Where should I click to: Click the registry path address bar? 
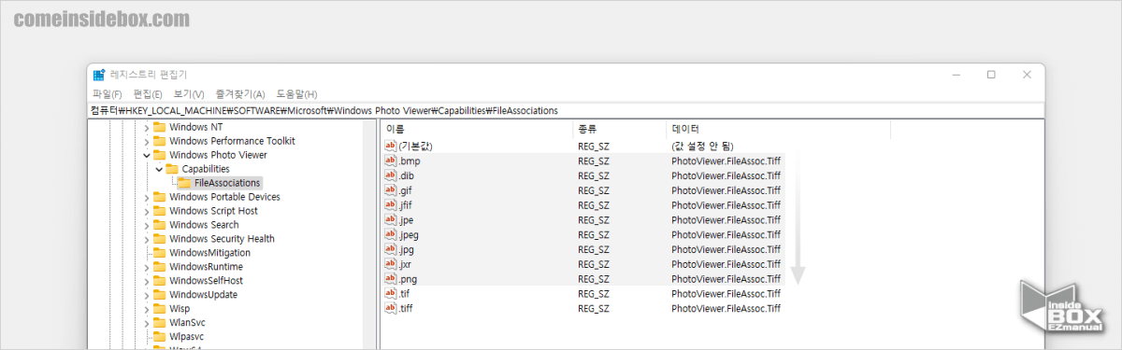[x=566, y=110]
